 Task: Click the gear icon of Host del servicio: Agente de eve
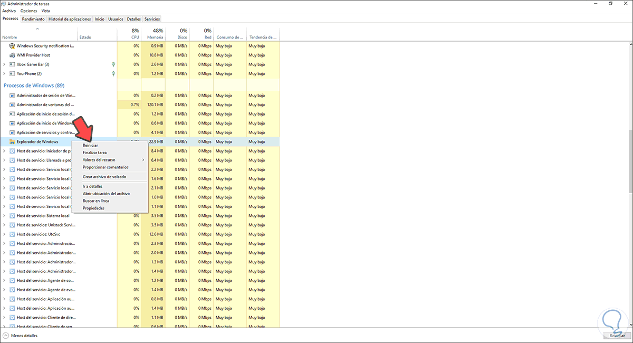(x=12, y=289)
